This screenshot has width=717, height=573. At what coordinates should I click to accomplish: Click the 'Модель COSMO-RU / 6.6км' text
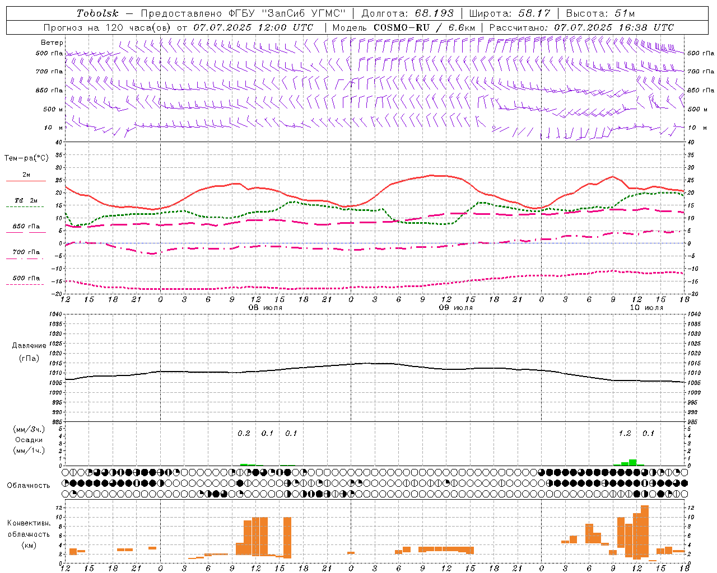404,27
